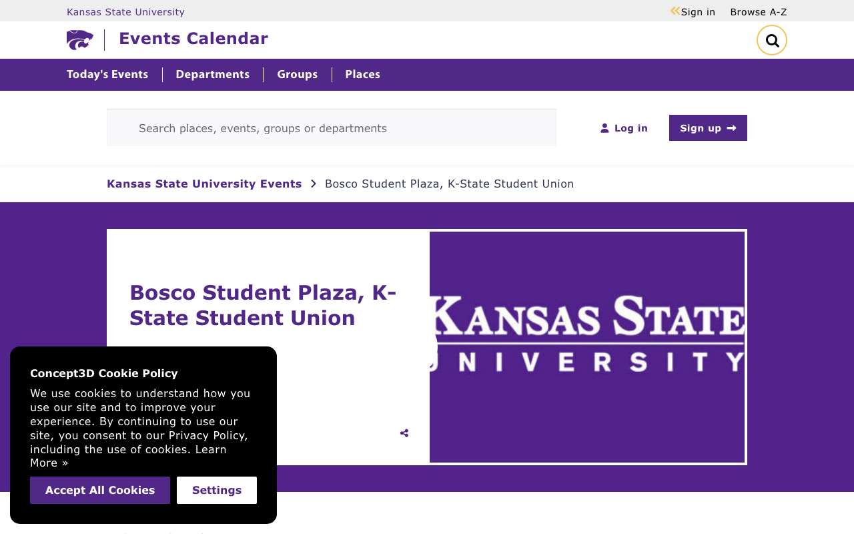854x534 pixels.
Task: Click the Kansas State University banner image
Action: click(x=587, y=347)
